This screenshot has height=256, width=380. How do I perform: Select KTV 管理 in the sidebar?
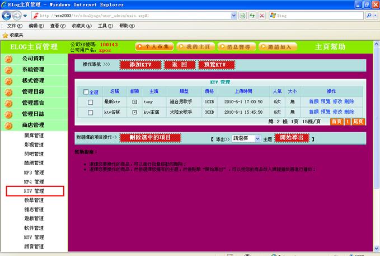coord(34,191)
